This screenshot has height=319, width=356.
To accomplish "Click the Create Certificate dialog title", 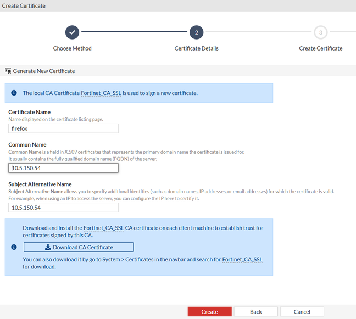I will [24, 6].
